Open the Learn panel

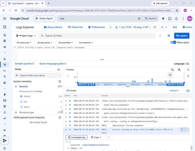click(187, 27)
